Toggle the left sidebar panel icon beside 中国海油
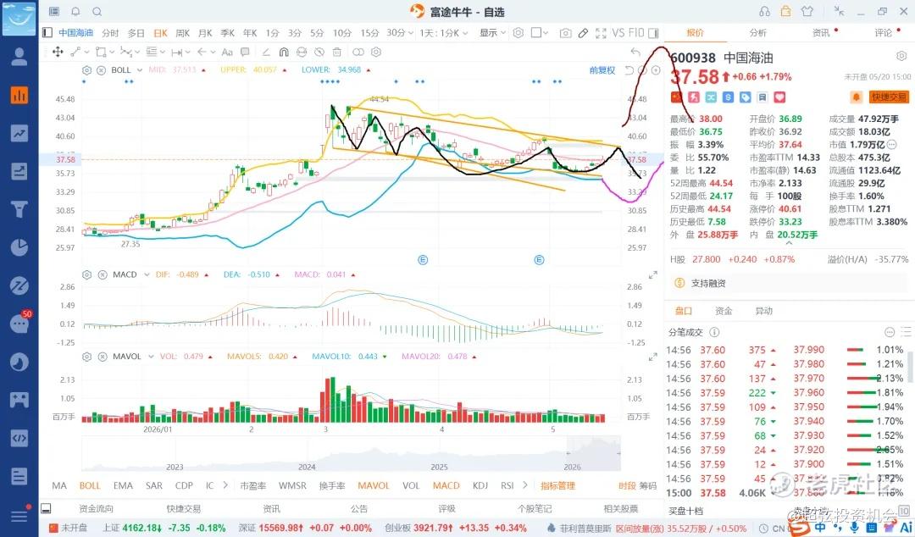Viewport: 915px width, 537px height. 47,33
